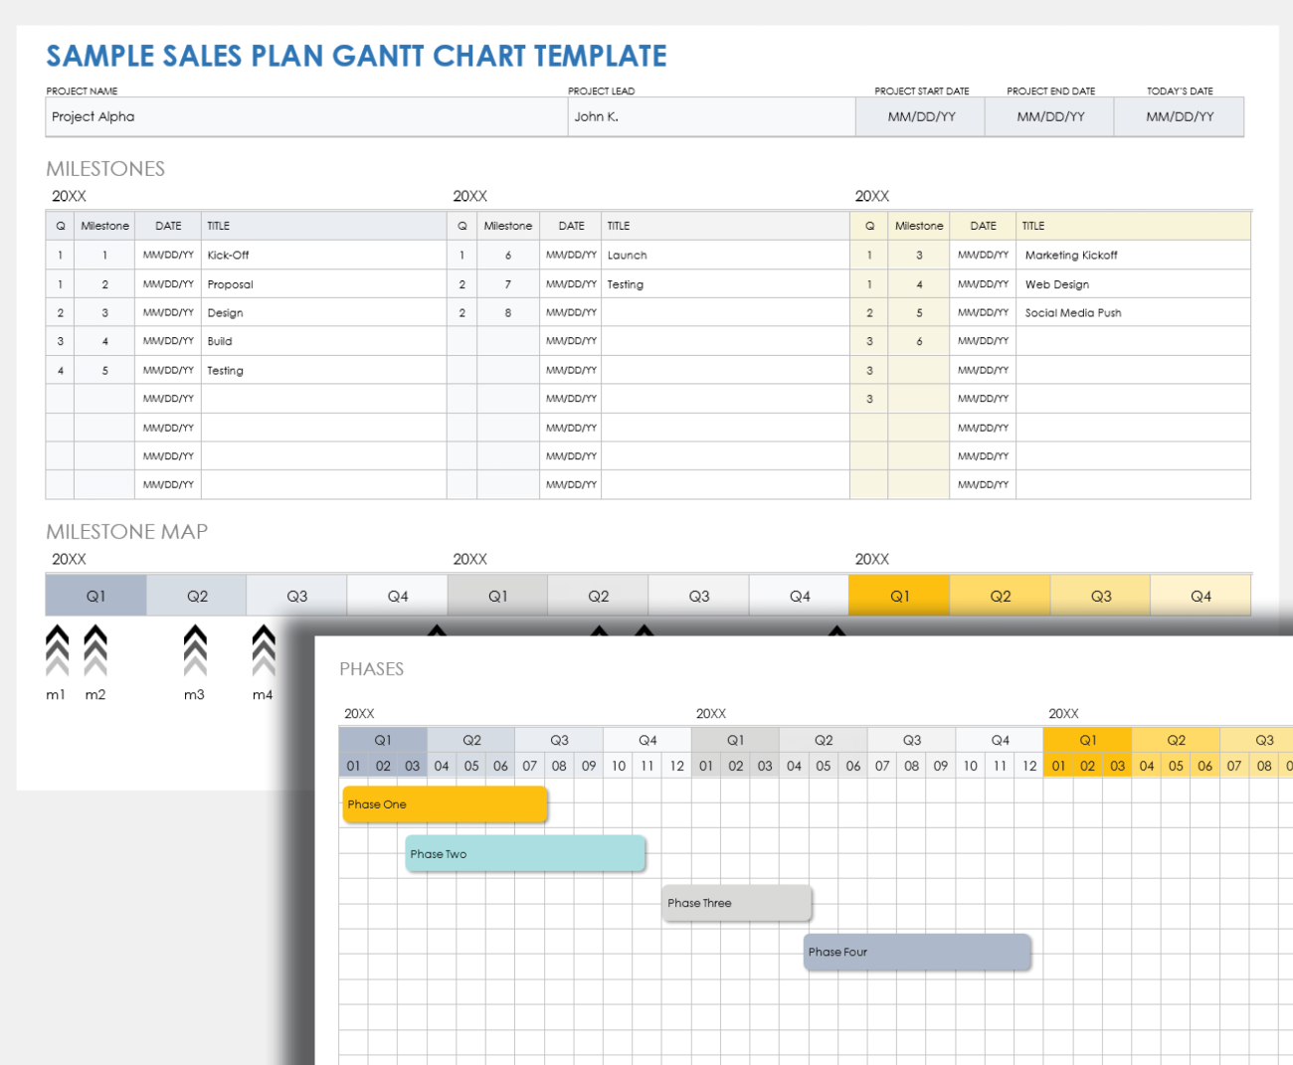Click the milestone arrow under second-year Q3

coord(644,630)
